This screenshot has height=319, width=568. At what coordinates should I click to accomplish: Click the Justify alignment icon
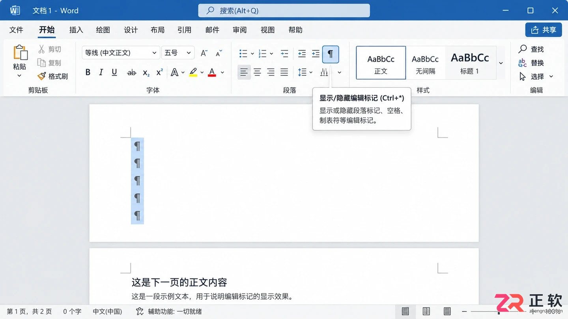tap(284, 72)
